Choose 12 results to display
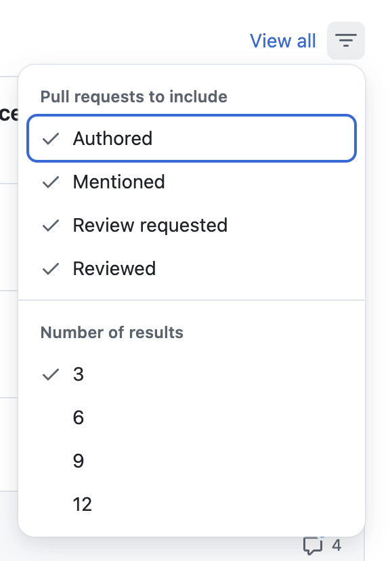Viewport: 390px width, 561px height. 192,505
